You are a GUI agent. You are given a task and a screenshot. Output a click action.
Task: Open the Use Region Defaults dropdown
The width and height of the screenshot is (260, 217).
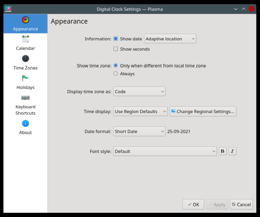click(x=140, y=111)
